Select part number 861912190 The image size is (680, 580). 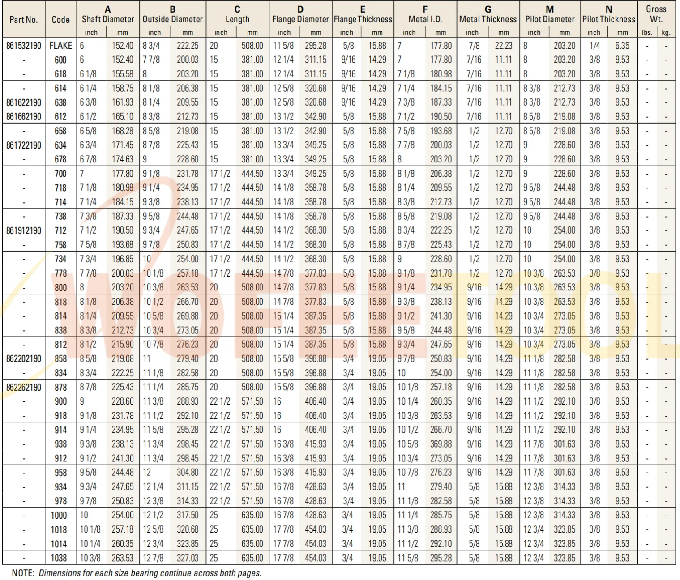click(24, 231)
